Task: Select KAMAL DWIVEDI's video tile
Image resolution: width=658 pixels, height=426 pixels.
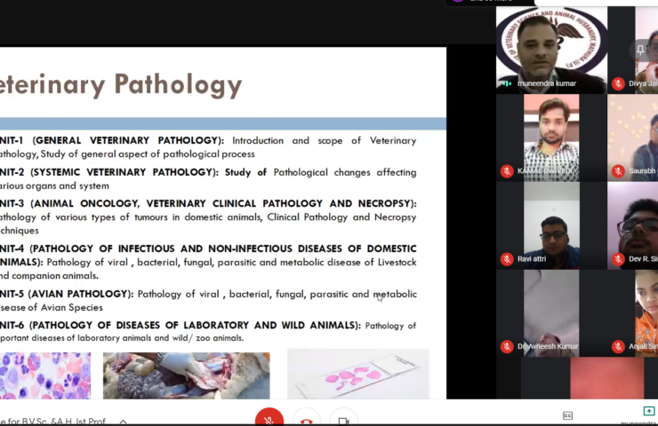Action: (551, 138)
